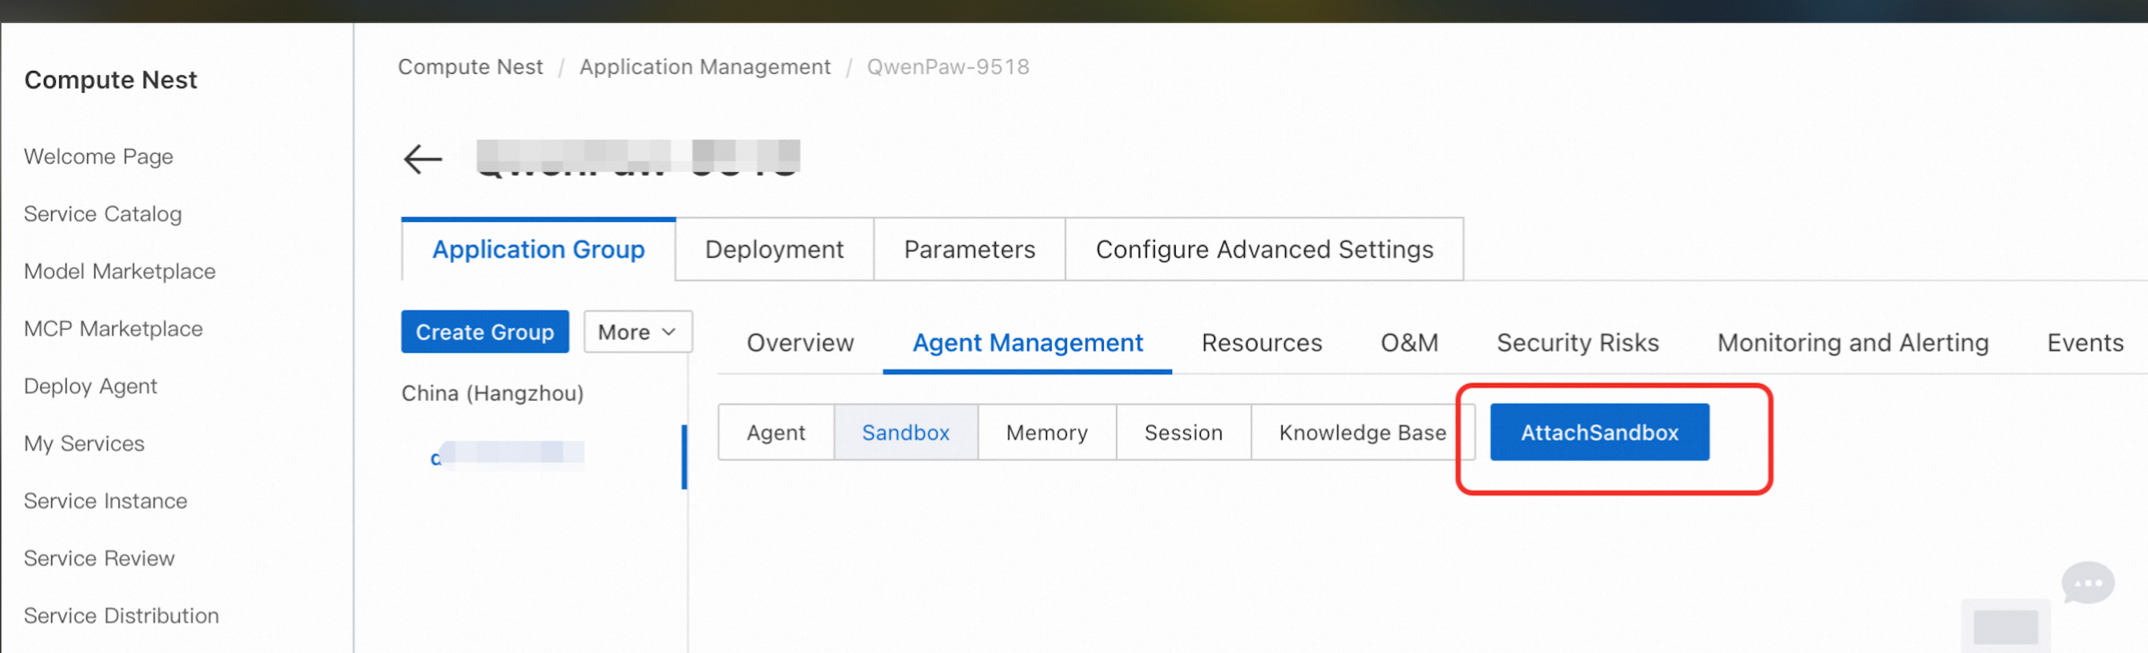The image size is (2148, 653).
Task: Open the Resources tab
Action: coord(1261,343)
